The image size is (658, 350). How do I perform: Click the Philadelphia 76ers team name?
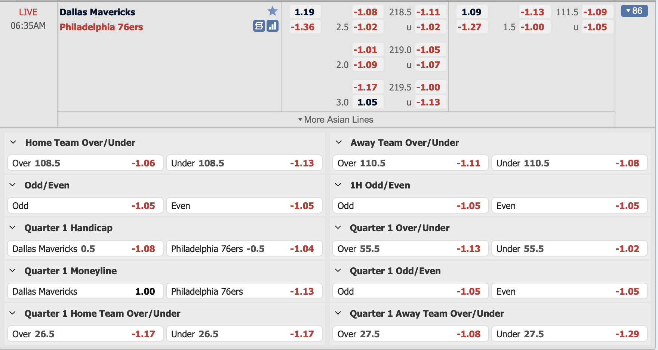(x=101, y=27)
